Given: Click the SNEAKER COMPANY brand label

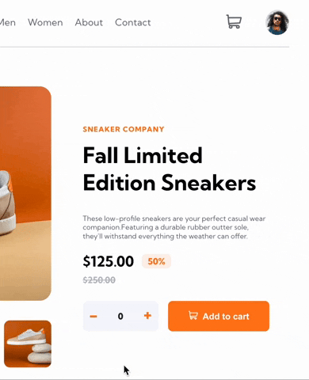Looking at the screenshot, I should [124, 129].
